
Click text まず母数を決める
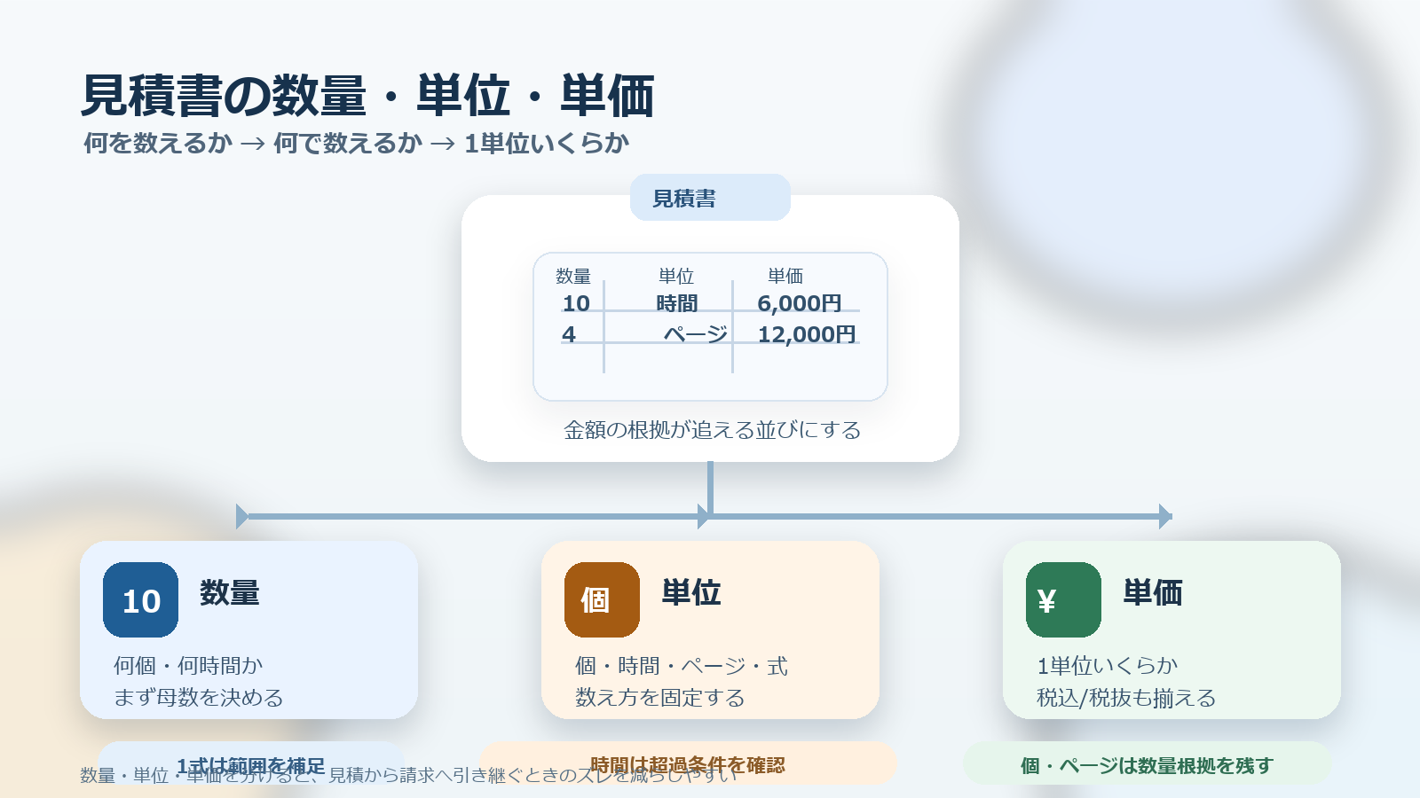click(199, 698)
